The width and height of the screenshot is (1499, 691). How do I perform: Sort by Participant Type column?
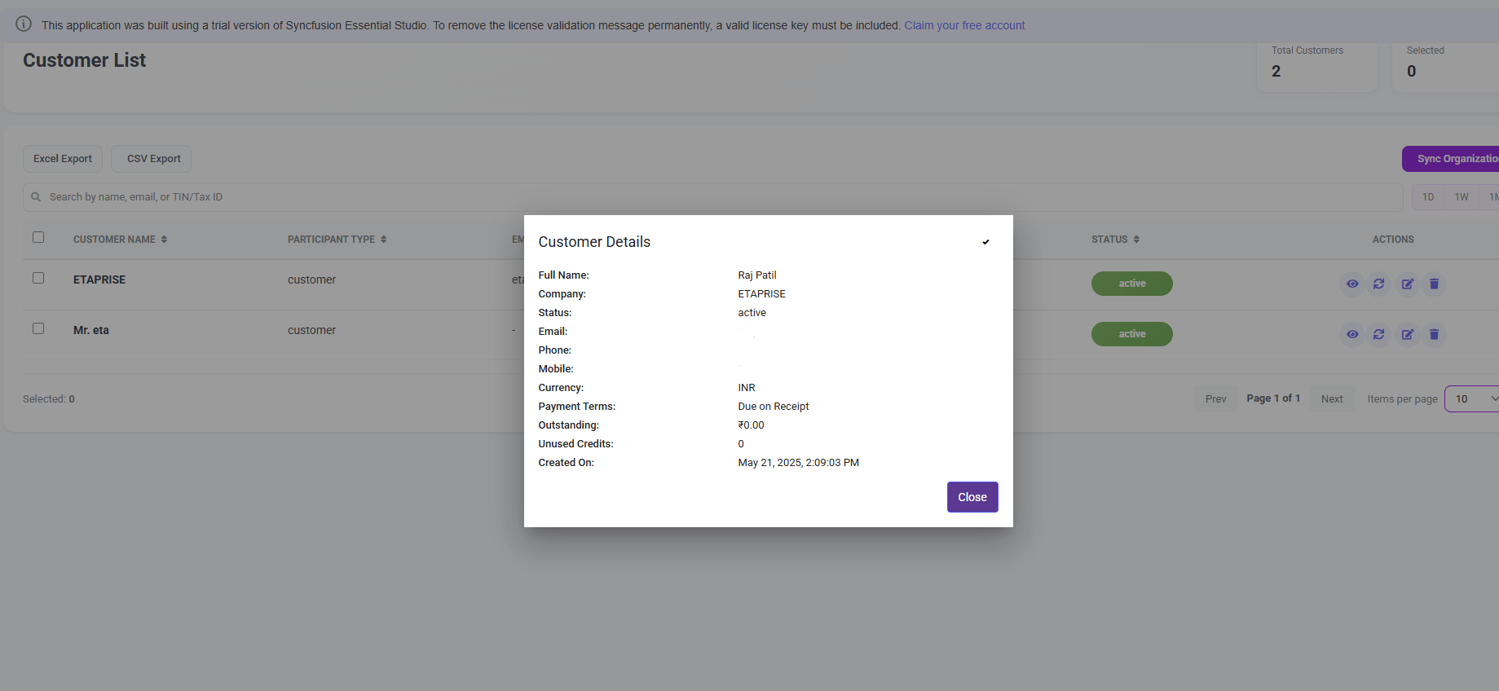pos(337,240)
